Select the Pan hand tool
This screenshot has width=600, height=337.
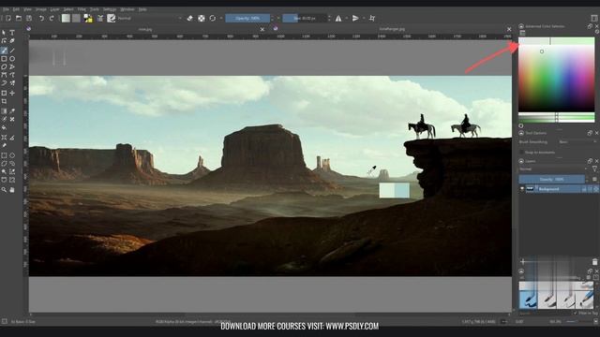point(12,189)
